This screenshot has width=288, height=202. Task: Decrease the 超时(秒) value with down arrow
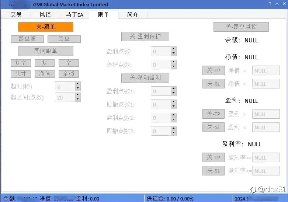click(78, 88)
